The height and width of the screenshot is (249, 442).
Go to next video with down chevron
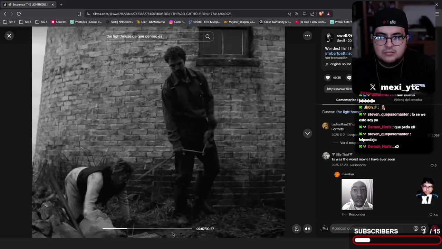(x=307, y=133)
